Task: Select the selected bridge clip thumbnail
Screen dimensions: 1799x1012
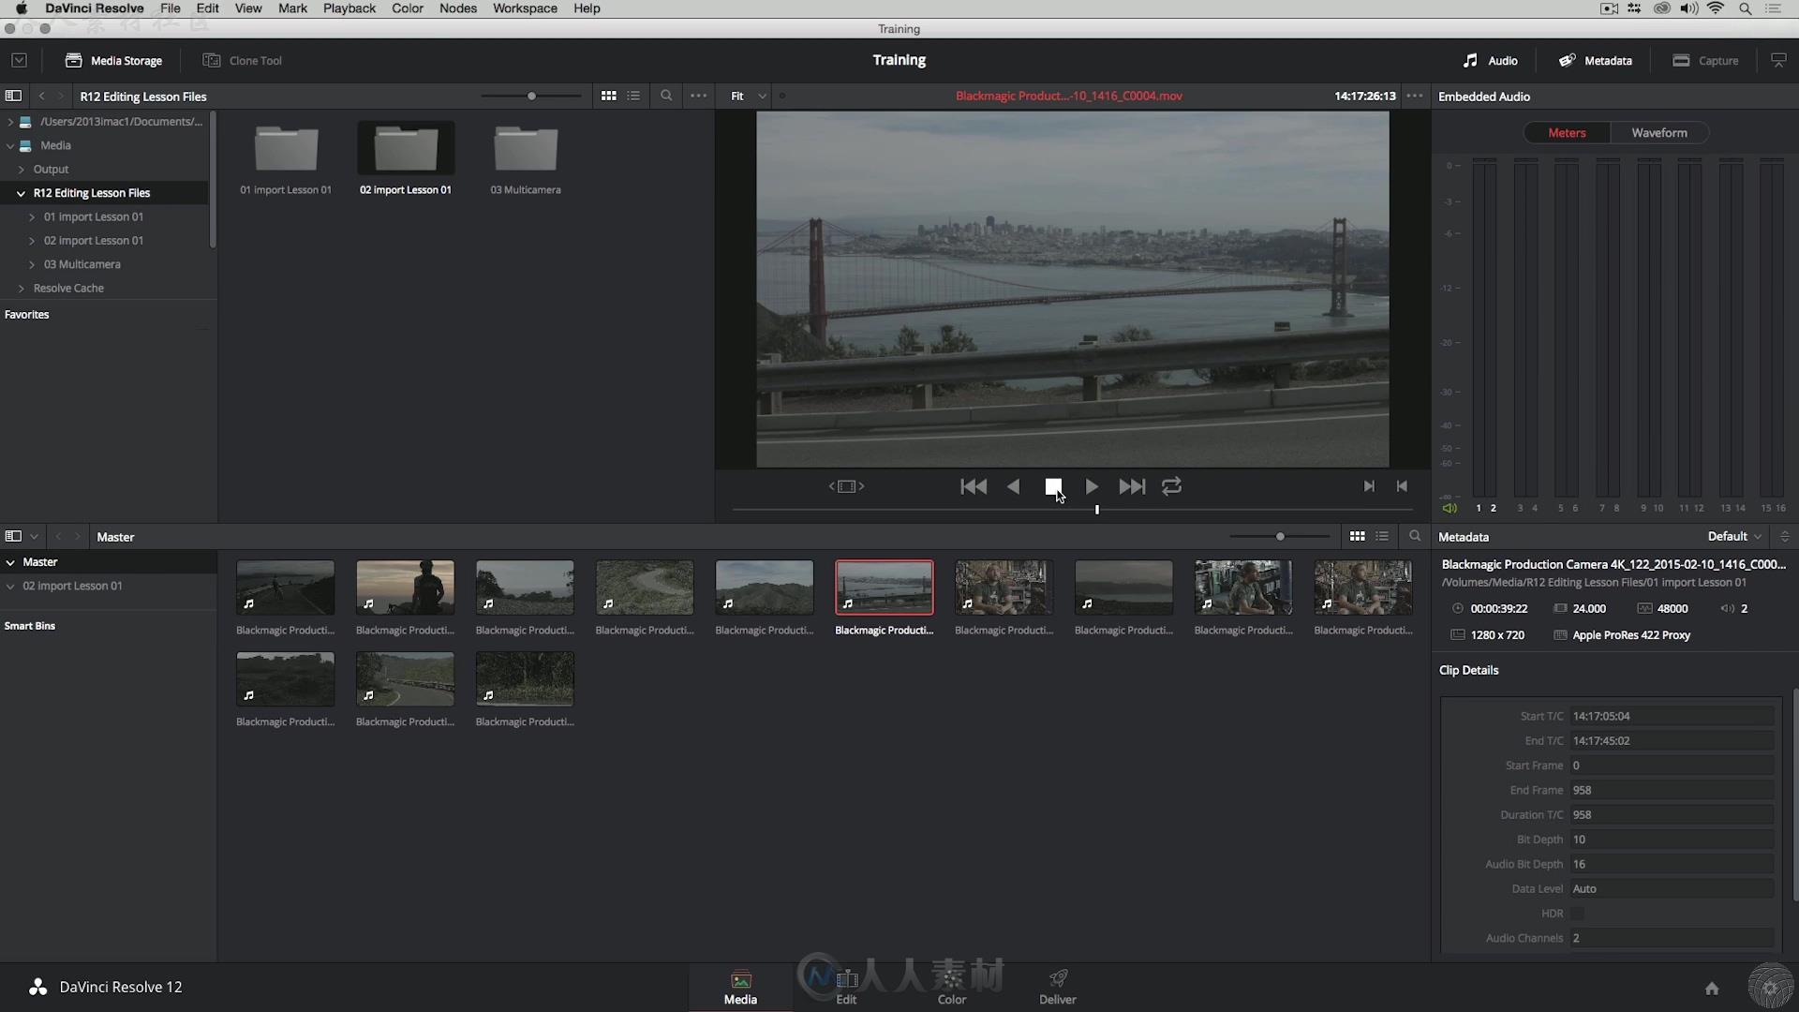Action: tap(885, 588)
